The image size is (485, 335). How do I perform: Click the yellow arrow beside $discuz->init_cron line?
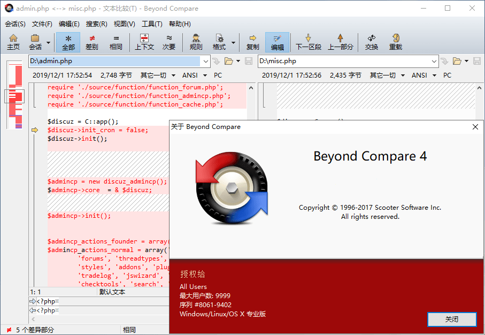coord(35,130)
